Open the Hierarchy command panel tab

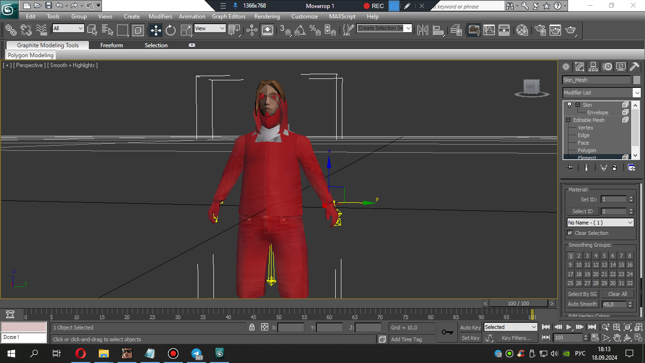pos(594,67)
